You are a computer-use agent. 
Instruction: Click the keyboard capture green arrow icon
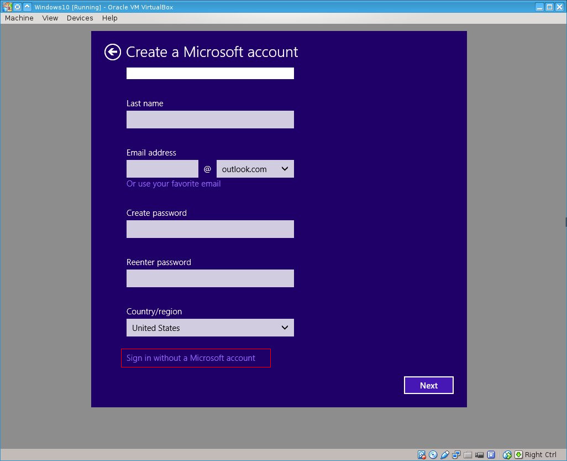point(518,454)
